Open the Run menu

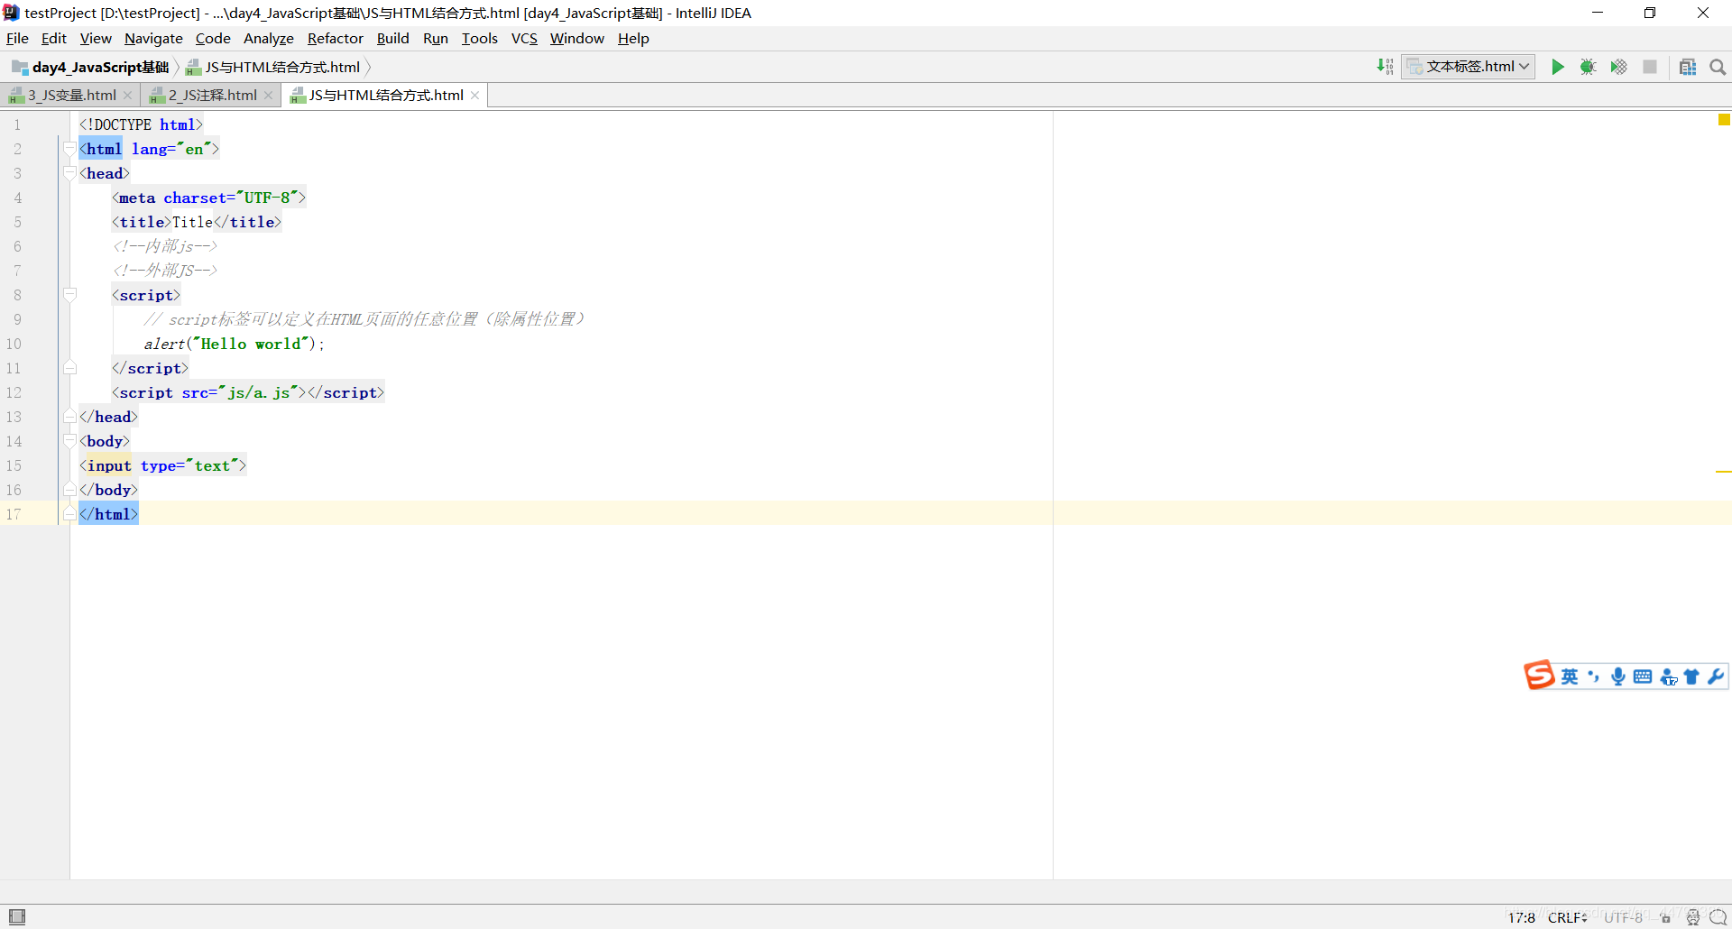pos(436,38)
